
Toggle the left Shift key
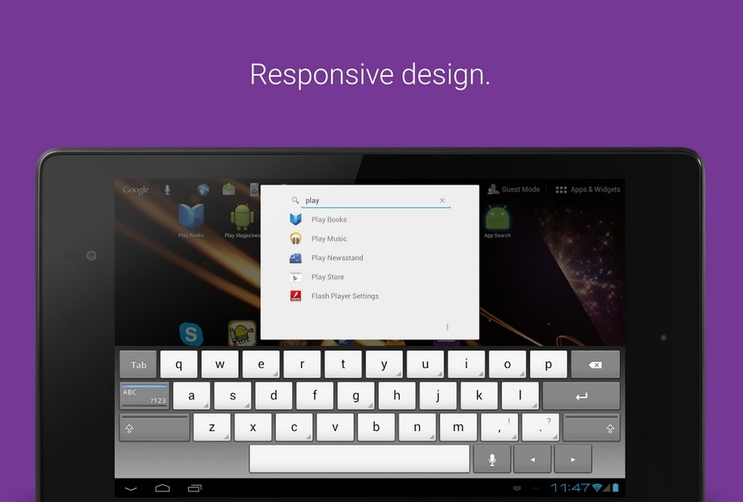coord(154,428)
